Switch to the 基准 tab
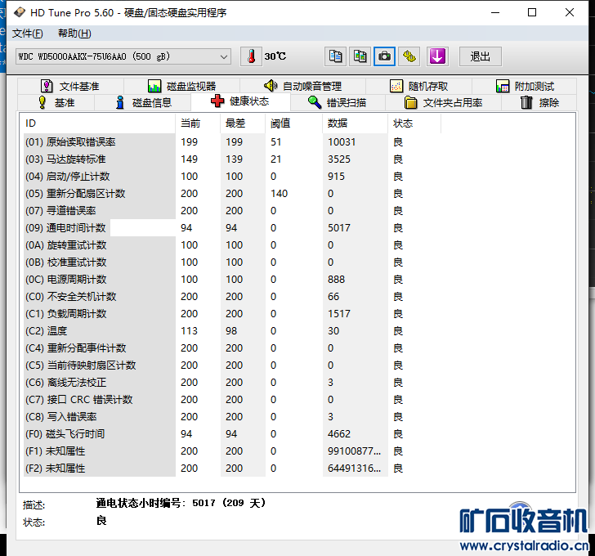 (x=56, y=102)
